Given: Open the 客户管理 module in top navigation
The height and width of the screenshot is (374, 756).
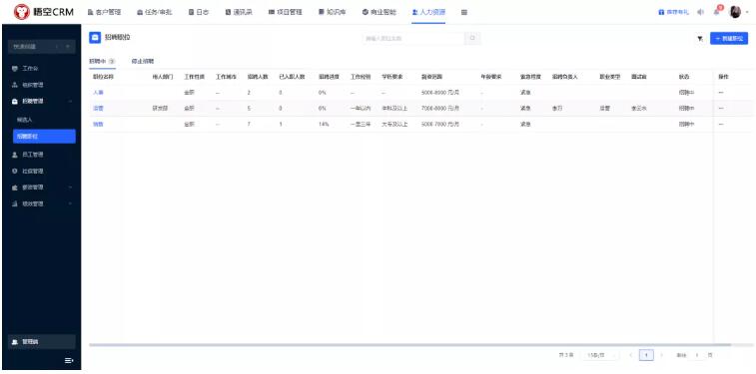Looking at the screenshot, I should (104, 12).
